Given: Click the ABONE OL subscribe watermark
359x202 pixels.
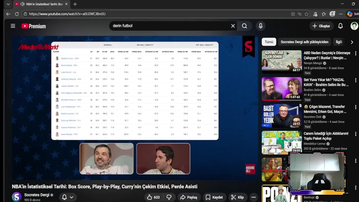Looking at the screenshot, I should click(250, 169).
